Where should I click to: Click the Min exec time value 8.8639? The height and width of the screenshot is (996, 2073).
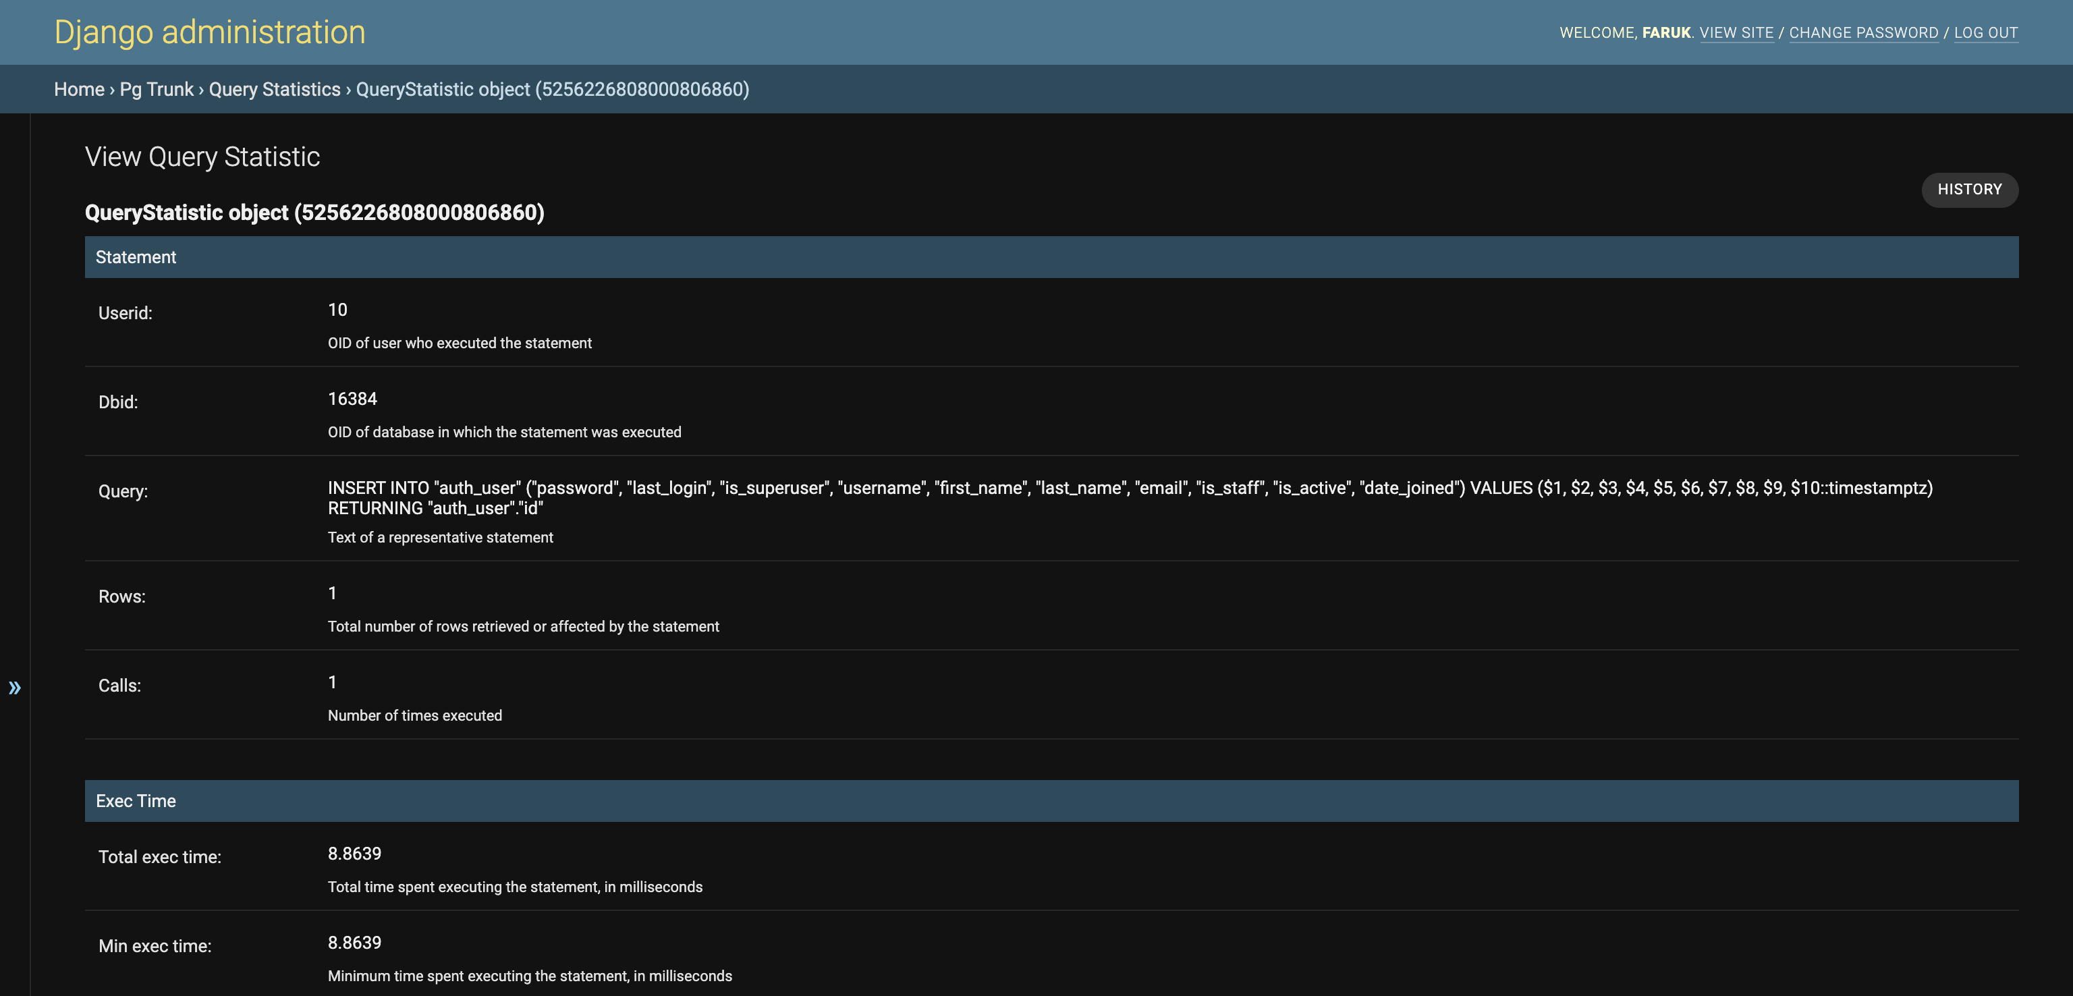point(354,942)
